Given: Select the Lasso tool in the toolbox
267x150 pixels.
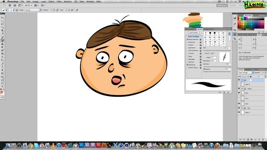Looking at the screenshot, I should (x=3, y=24).
